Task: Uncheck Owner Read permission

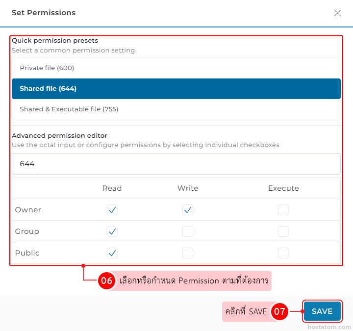Action: pos(112,210)
